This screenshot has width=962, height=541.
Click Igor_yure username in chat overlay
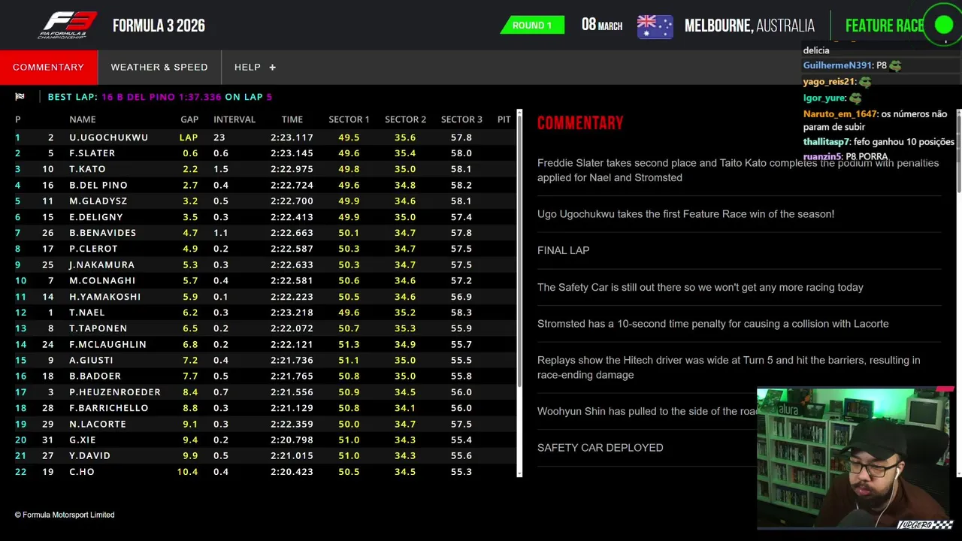pyautogui.click(x=824, y=98)
